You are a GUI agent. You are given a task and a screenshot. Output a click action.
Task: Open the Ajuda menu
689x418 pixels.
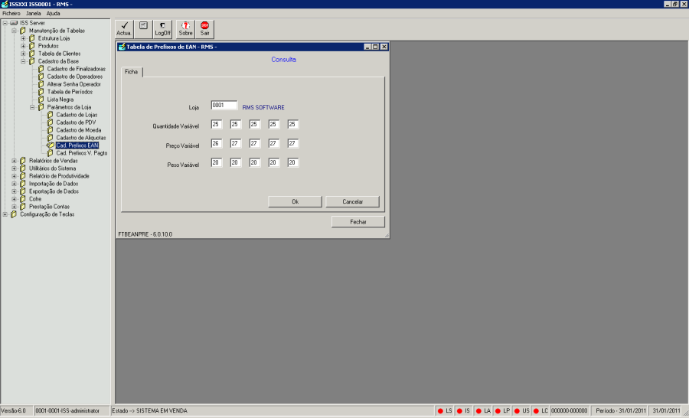pos(53,14)
